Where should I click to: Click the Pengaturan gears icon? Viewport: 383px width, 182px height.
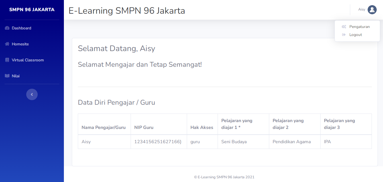tap(344, 27)
